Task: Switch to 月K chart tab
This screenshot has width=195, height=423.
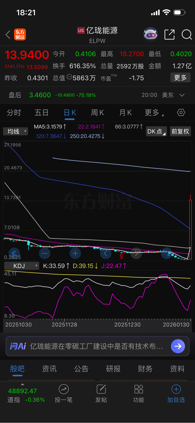Action: (125, 112)
